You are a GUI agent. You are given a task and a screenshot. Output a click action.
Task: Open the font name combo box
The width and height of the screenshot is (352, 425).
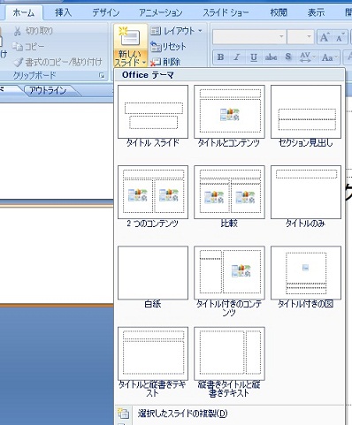pyautogui.click(x=249, y=37)
